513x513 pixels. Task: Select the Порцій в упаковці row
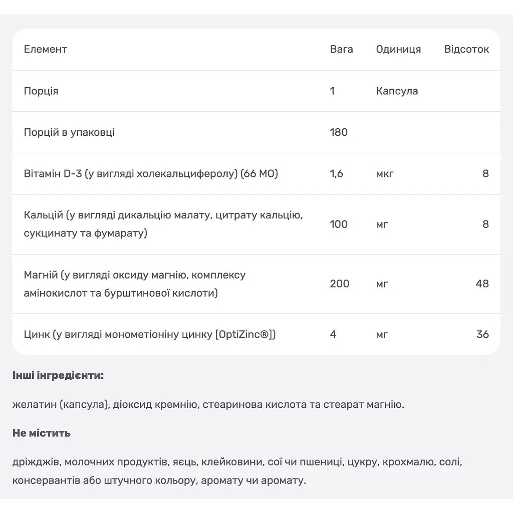tap(256, 132)
